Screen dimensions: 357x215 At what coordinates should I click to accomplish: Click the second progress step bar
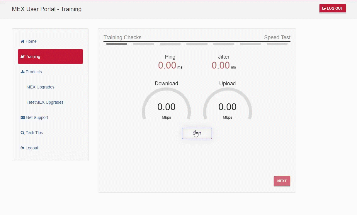[x=143, y=44]
